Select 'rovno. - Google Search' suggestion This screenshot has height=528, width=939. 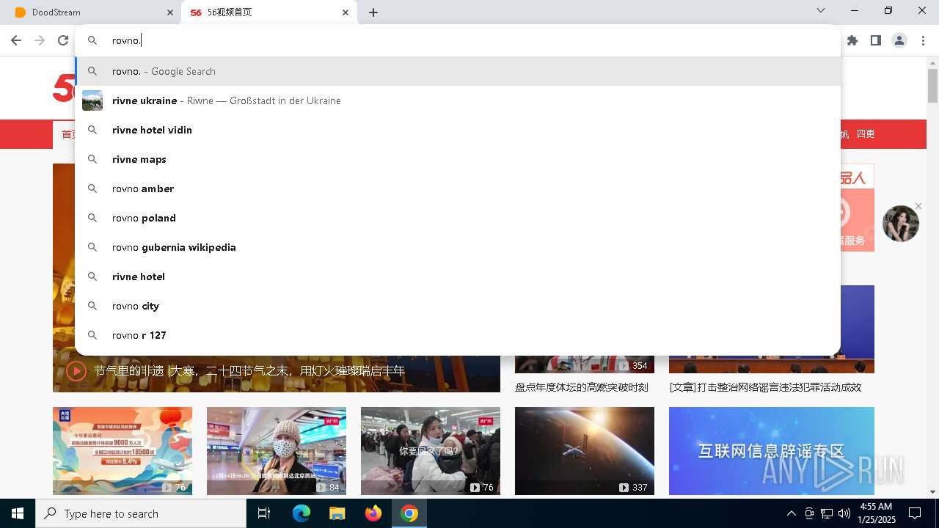458,71
